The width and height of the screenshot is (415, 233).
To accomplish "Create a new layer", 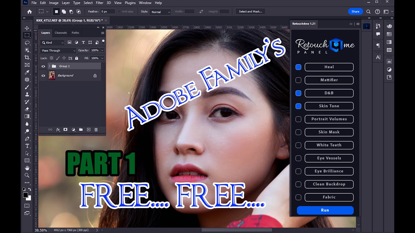I will pos(89,129).
